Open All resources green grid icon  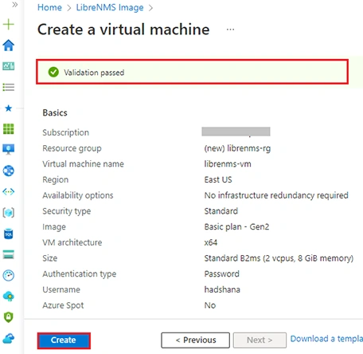[9, 129]
